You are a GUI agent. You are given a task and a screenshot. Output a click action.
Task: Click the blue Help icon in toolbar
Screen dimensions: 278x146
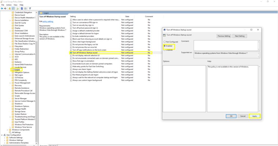click(x=22, y=8)
